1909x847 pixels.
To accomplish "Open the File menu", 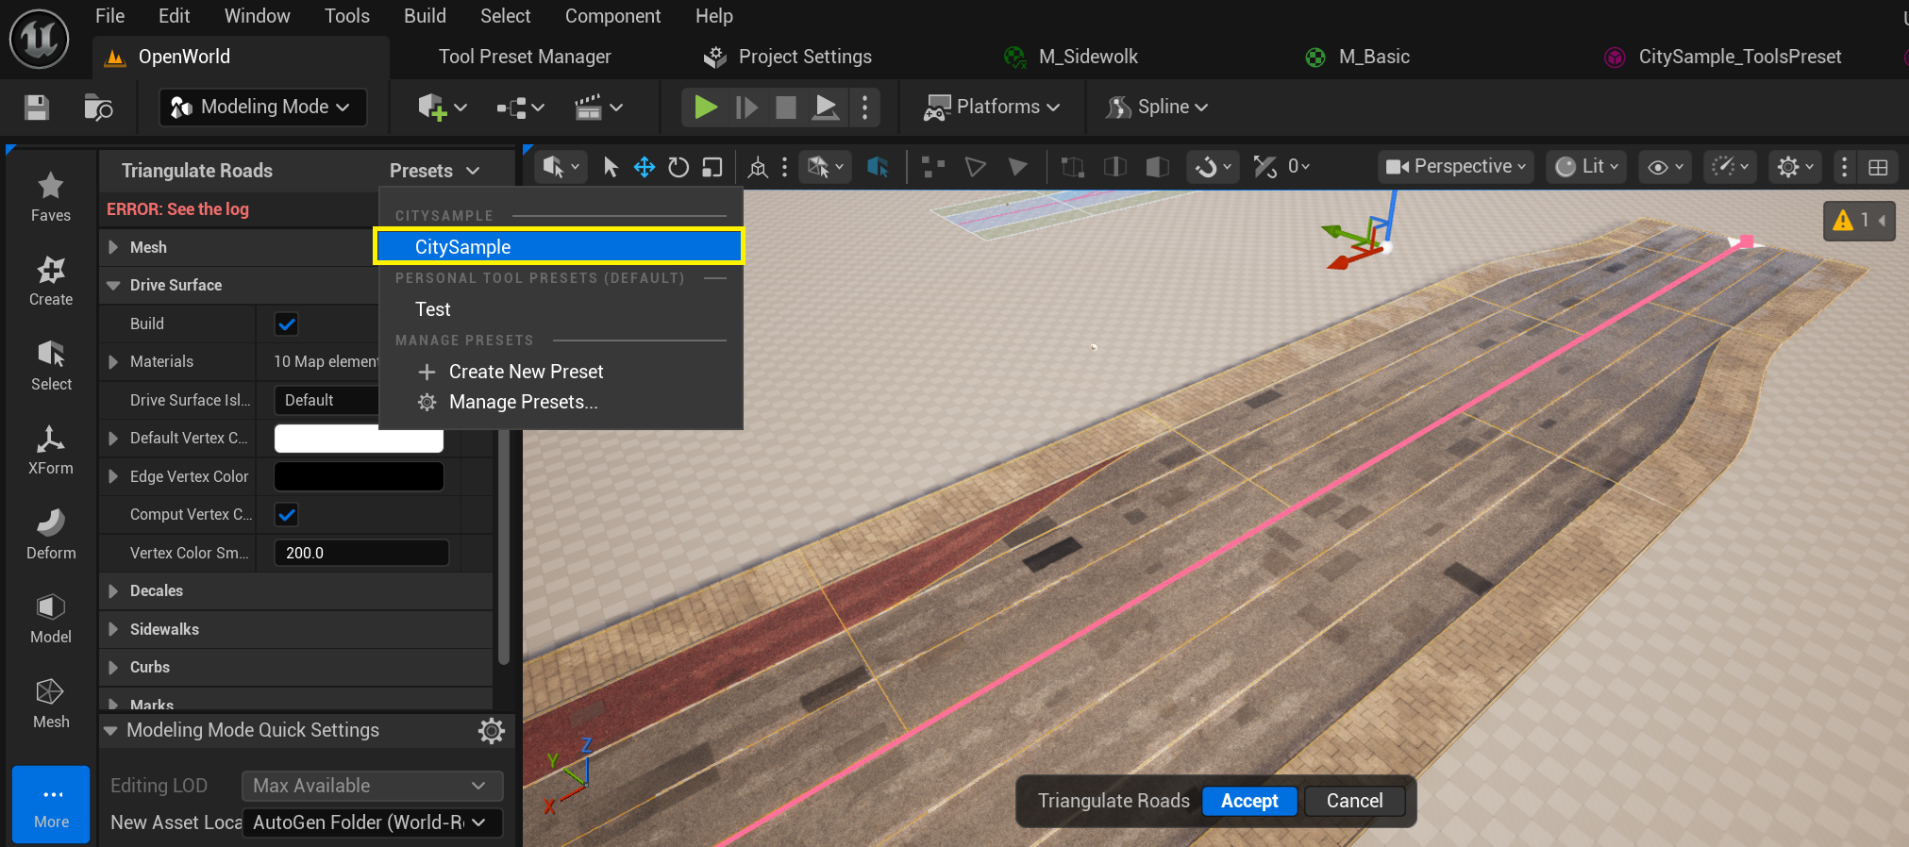I will [x=109, y=16].
